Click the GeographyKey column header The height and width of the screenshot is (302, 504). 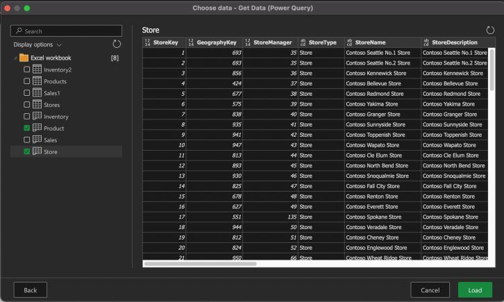214,42
